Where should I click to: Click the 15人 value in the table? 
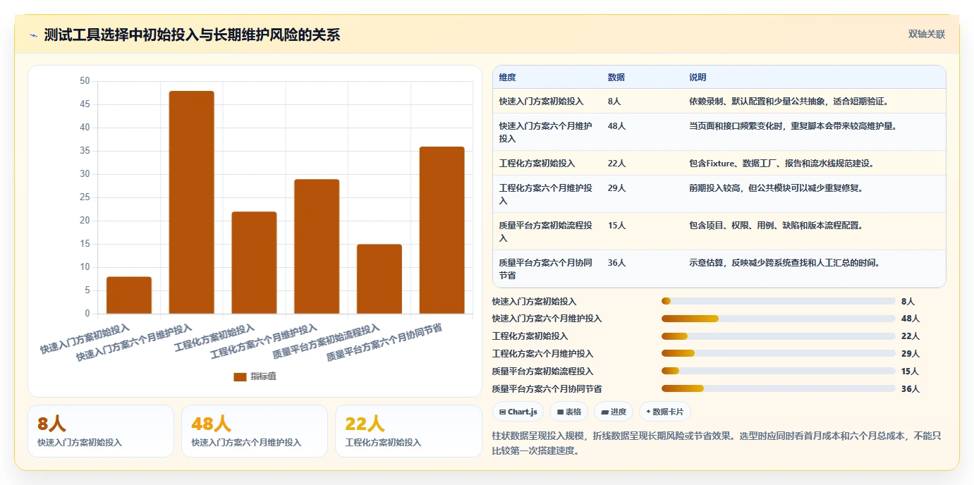[x=616, y=226]
